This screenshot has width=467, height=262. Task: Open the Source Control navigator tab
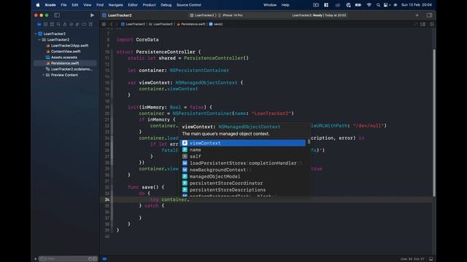pos(45,24)
